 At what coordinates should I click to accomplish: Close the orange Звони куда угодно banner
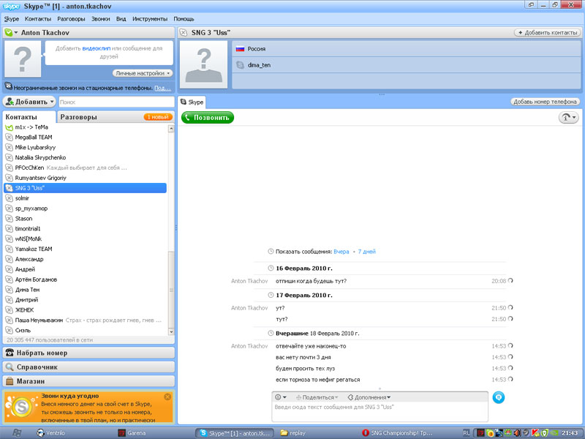pos(167,397)
